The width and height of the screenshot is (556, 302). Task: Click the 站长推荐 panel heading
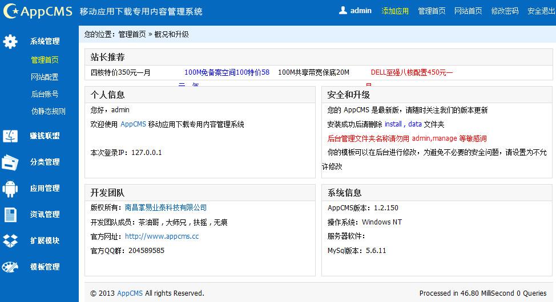pyautogui.click(x=107, y=57)
